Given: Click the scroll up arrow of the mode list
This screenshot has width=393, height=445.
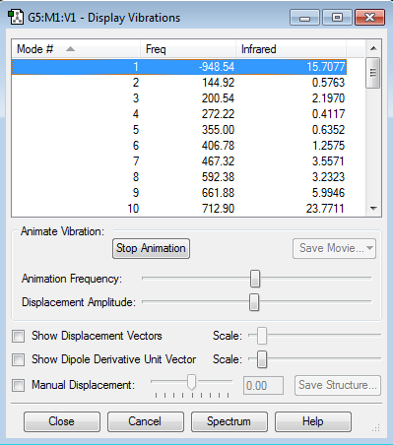Looking at the screenshot, I should [373, 48].
